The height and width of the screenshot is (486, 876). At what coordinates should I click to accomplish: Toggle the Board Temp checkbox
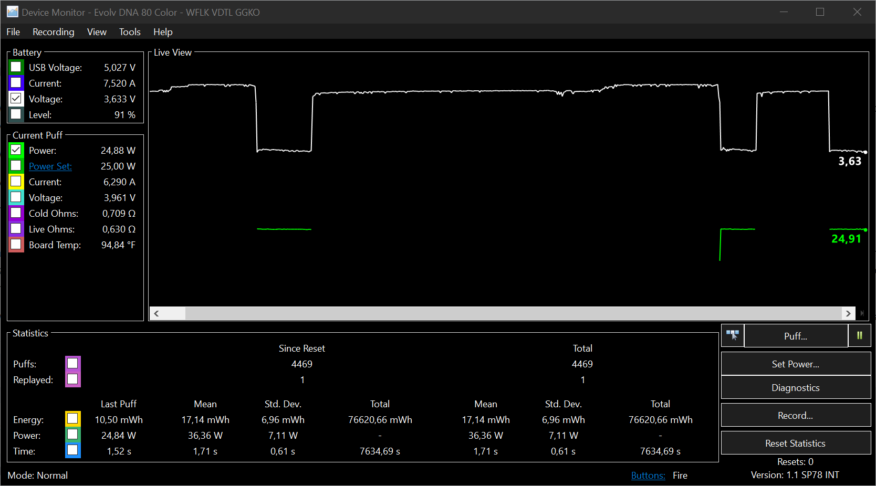click(x=16, y=245)
